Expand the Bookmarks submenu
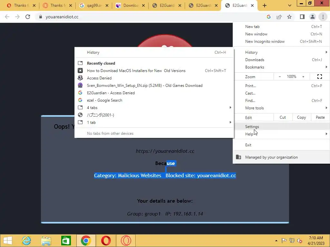The height and width of the screenshot is (247, 330). point(281,67)
